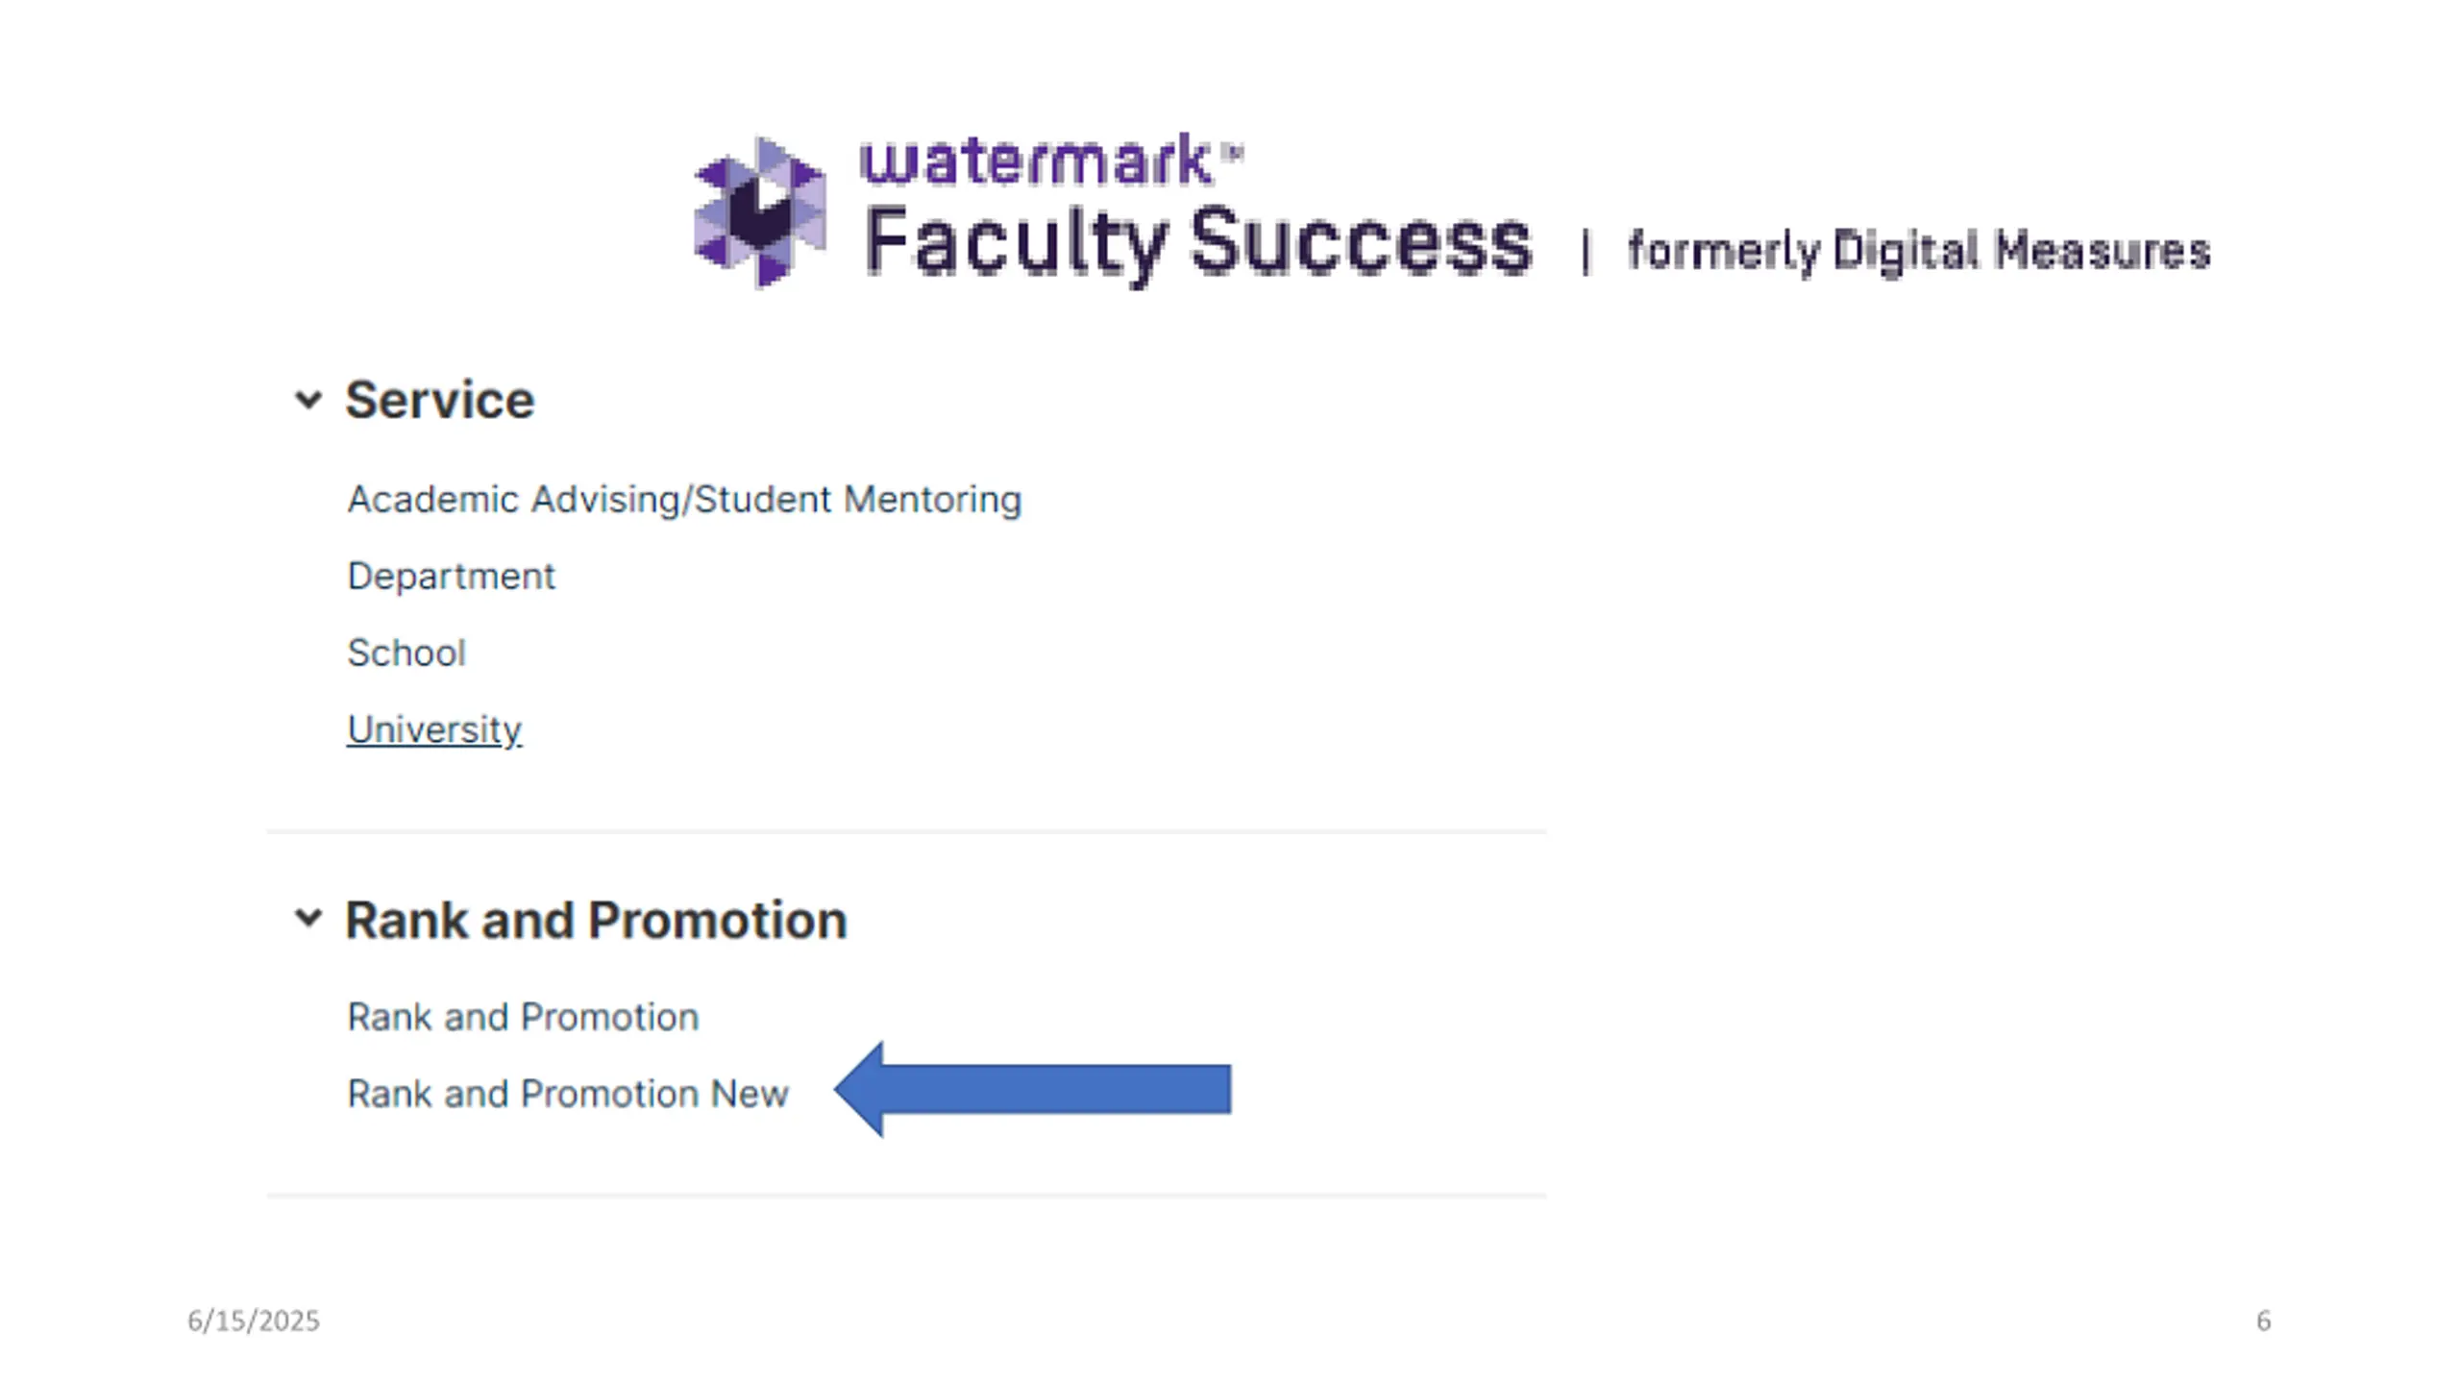Collapse the Service section chevron
Screen dimensions: 2460x1384
click(x=307, y=400)
